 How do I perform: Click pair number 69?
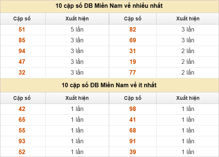pos(132,40)
